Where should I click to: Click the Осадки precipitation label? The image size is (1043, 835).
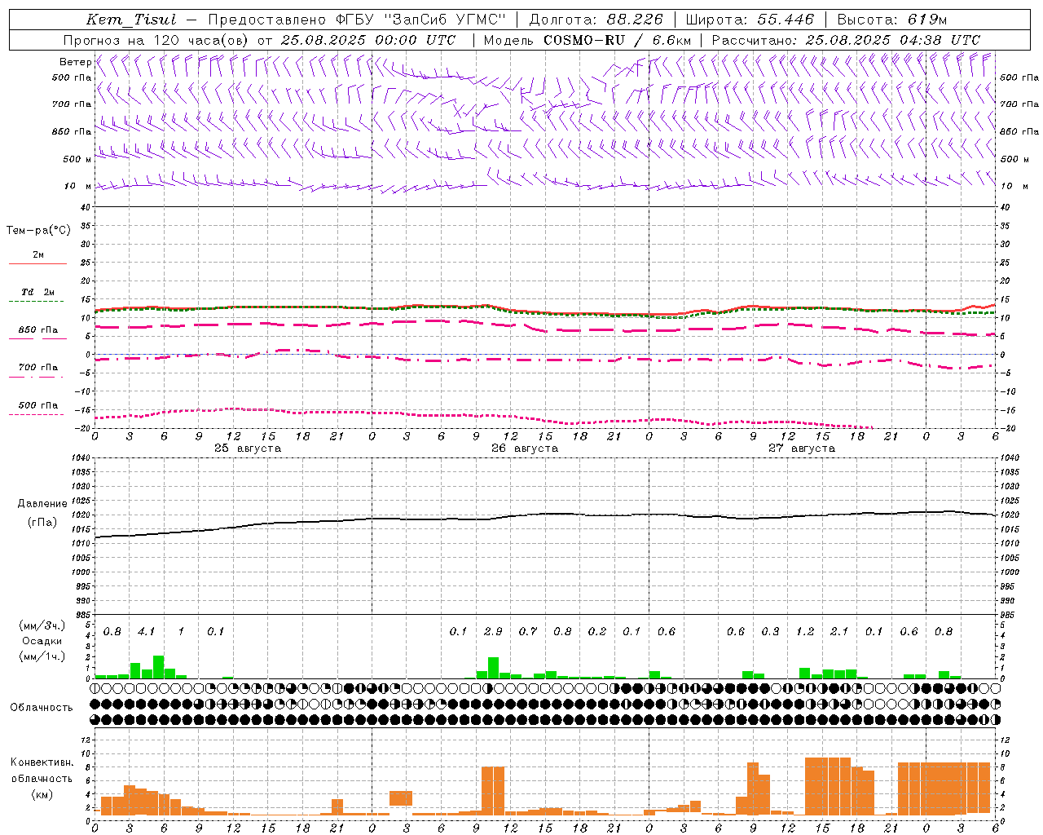(x=42, y=641)
